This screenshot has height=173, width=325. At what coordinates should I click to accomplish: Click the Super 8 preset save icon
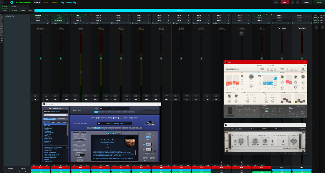click(273, 65)
